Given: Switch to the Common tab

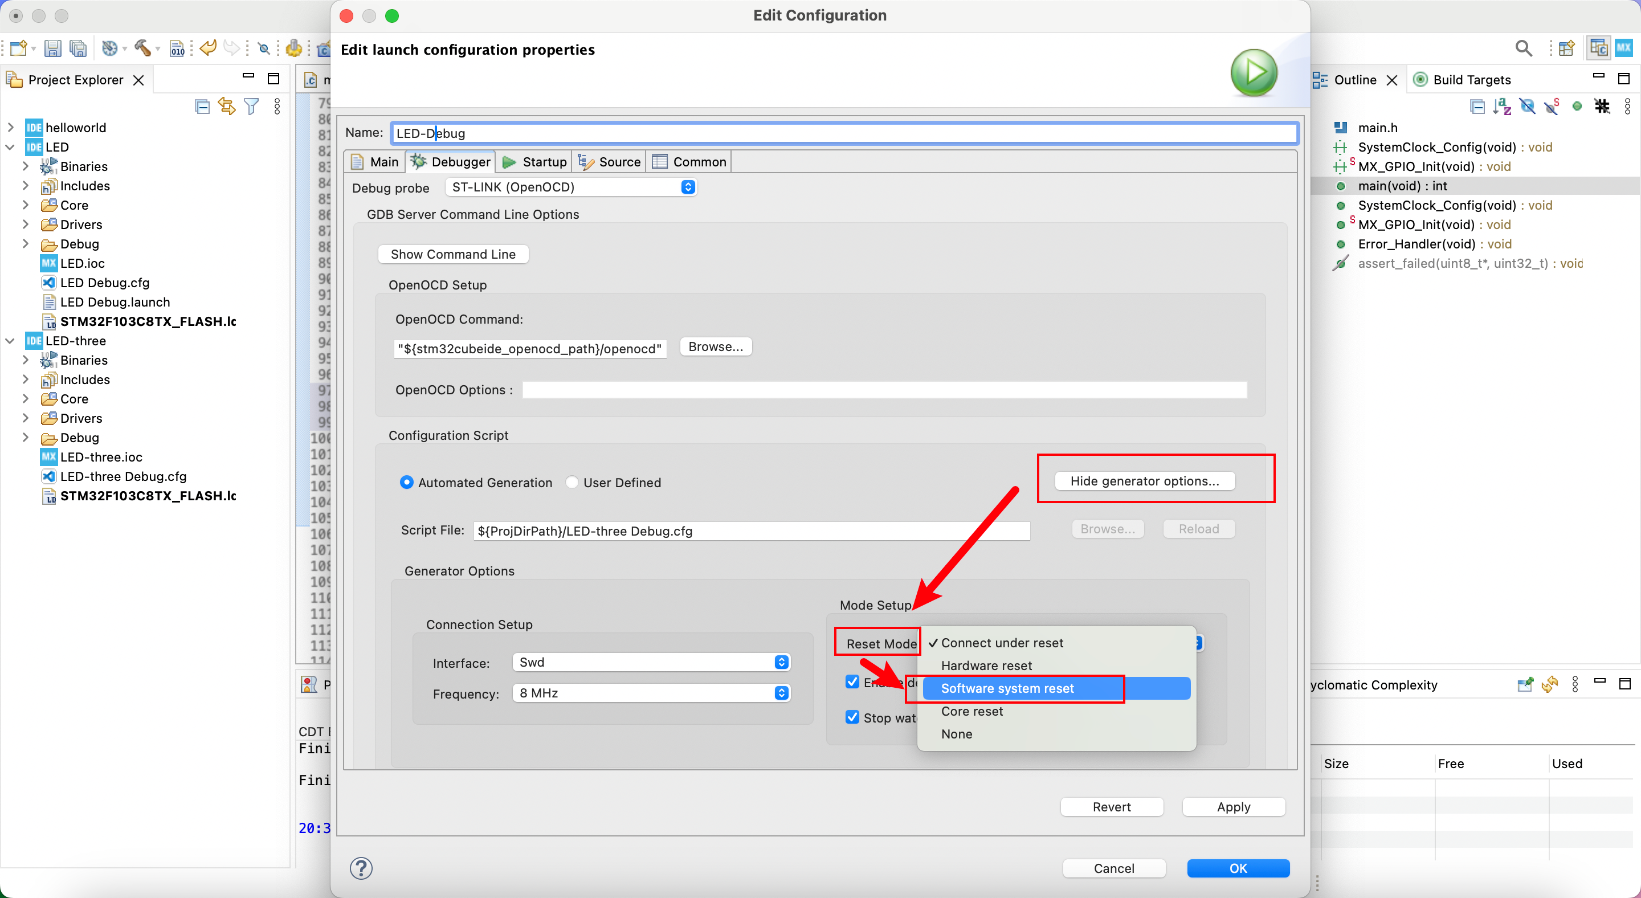Looking at the screenshot, I should (689, 162).
